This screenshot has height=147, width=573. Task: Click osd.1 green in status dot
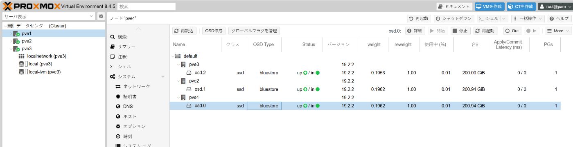tap(318, 89)
